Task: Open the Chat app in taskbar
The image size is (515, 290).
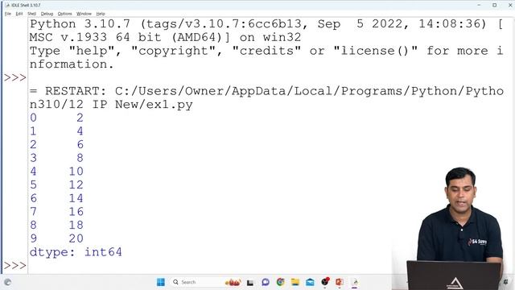Action: pos(266,282)
